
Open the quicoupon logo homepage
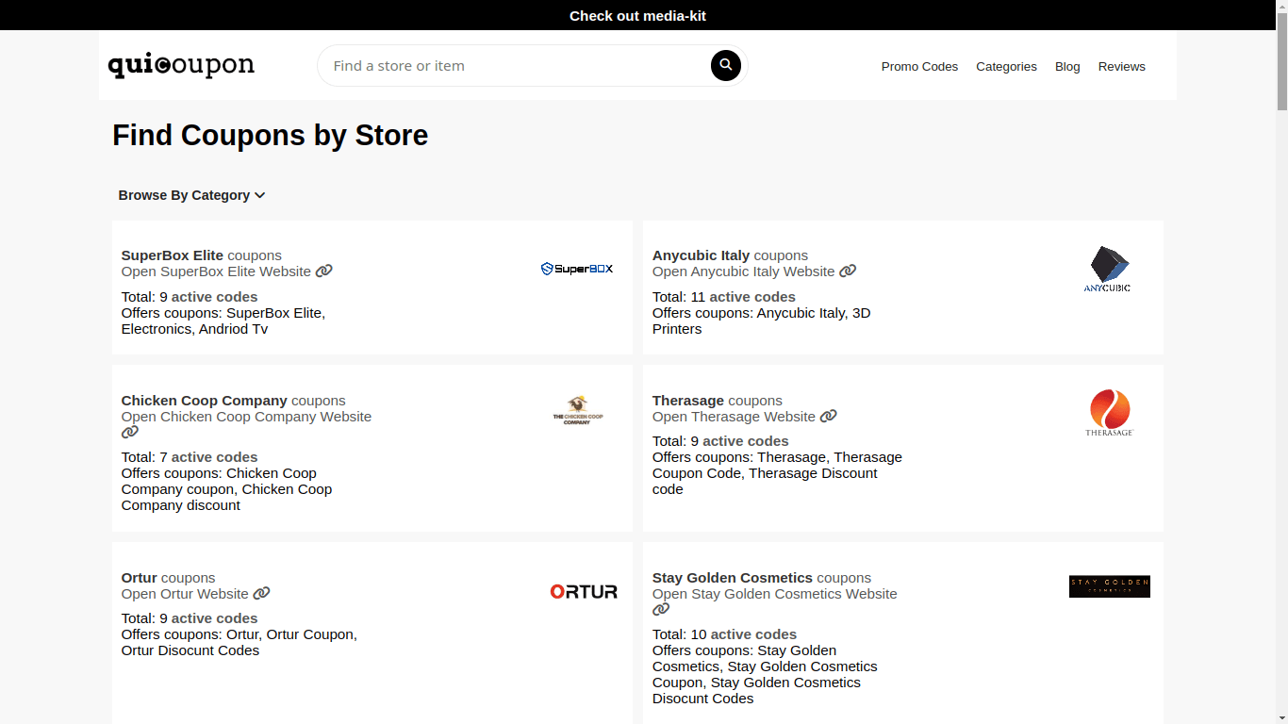coord(181,65)
